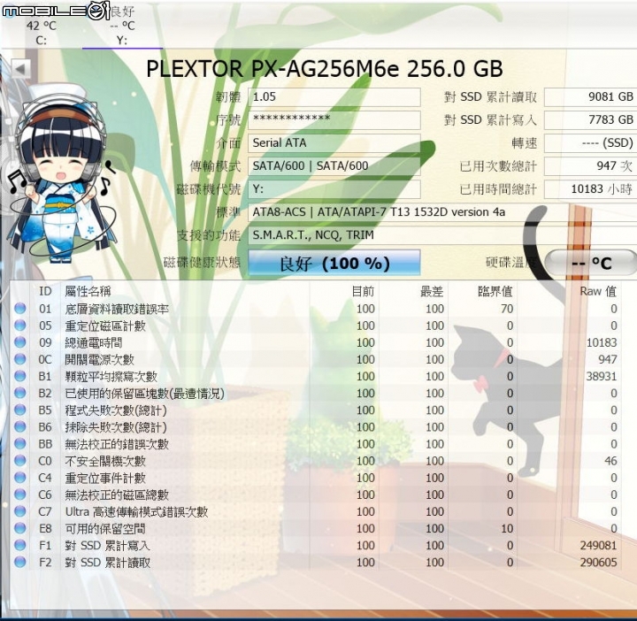The height and width of the screenshot is (621, 637).
Task: Select row 無法校正的磁區總數
Action: pos(315,494)
